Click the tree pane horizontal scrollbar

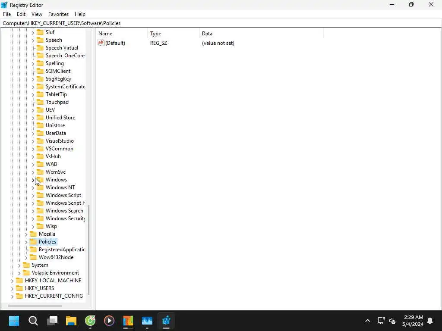pyautogui.click(x=35, y=306)
